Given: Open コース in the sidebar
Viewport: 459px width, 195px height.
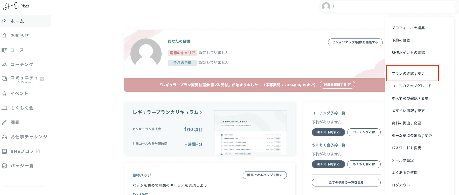Looking at the screenshot, I should 25,50.
